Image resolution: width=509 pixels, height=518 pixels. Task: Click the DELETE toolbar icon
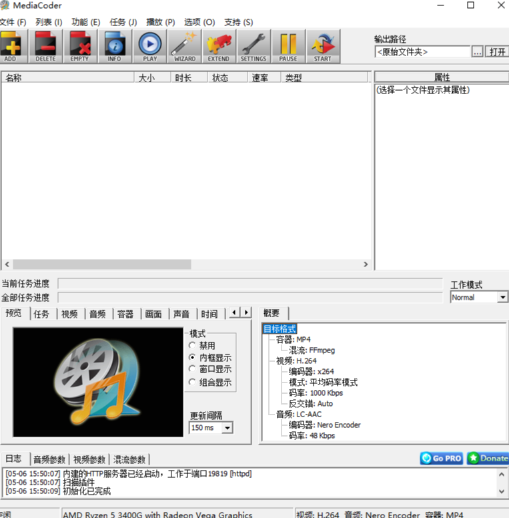45,46
